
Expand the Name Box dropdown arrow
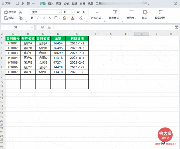32,27
